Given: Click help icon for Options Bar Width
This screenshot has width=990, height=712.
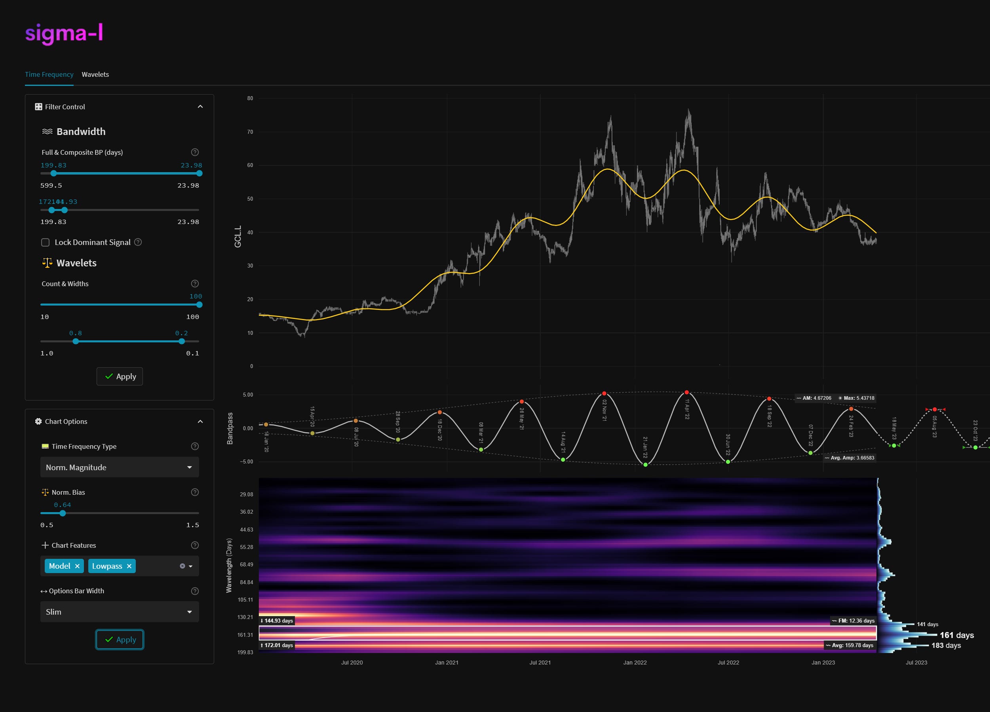Looking at the screenshot, I should pos(195,590).
